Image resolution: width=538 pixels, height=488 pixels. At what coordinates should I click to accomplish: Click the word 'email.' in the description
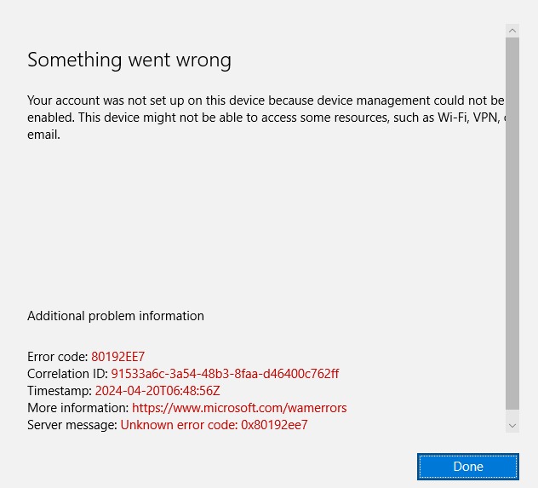coord(44,135)
